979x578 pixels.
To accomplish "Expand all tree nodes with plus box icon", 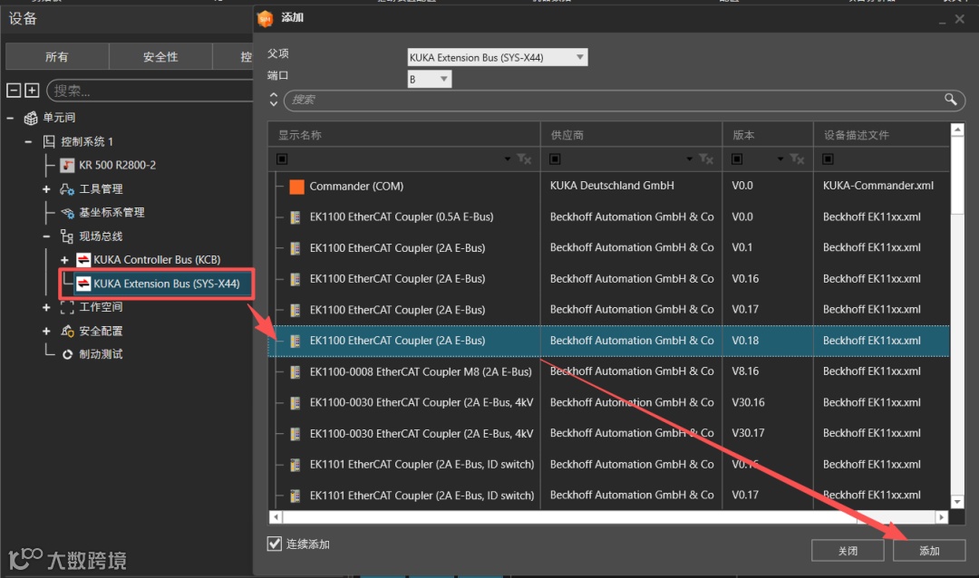I will tap(32, 91).
